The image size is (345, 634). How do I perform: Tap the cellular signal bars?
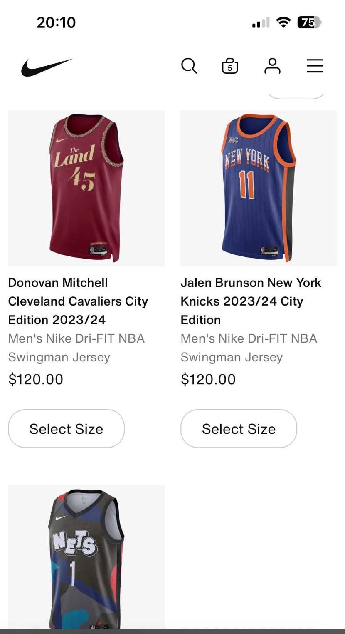point(261,23)
